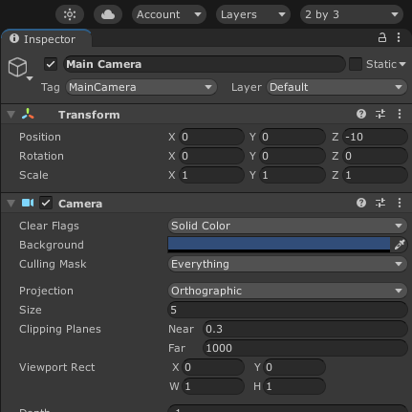Disable the Main Camera active checkbox
The image size is (412, 412).
(x=51, y=64)
